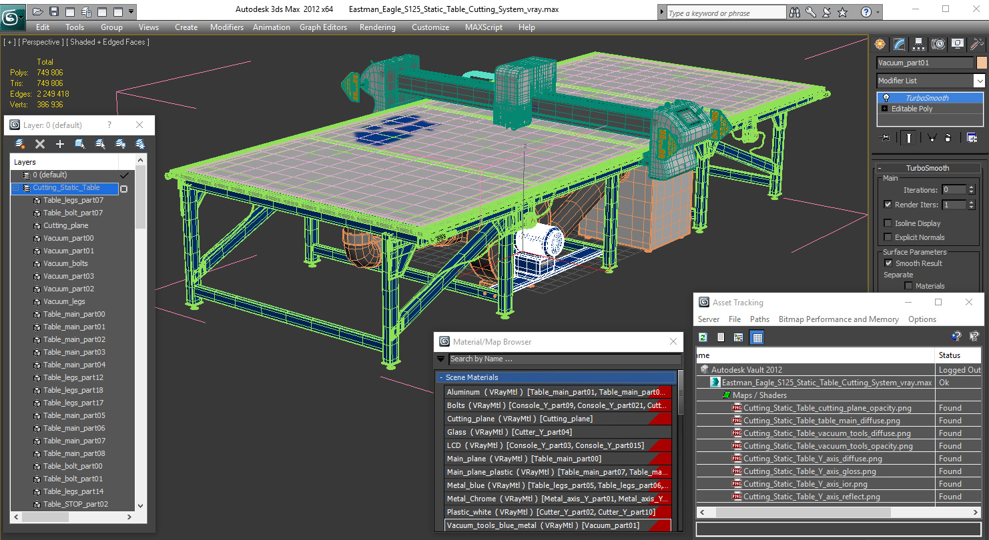The height and width of the screenshot is (540, 989).
Task: Open the Modify command panel tab
Action: coord(900,44)
